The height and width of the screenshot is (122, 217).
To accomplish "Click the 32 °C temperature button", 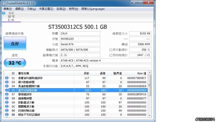I will [15, 63].
